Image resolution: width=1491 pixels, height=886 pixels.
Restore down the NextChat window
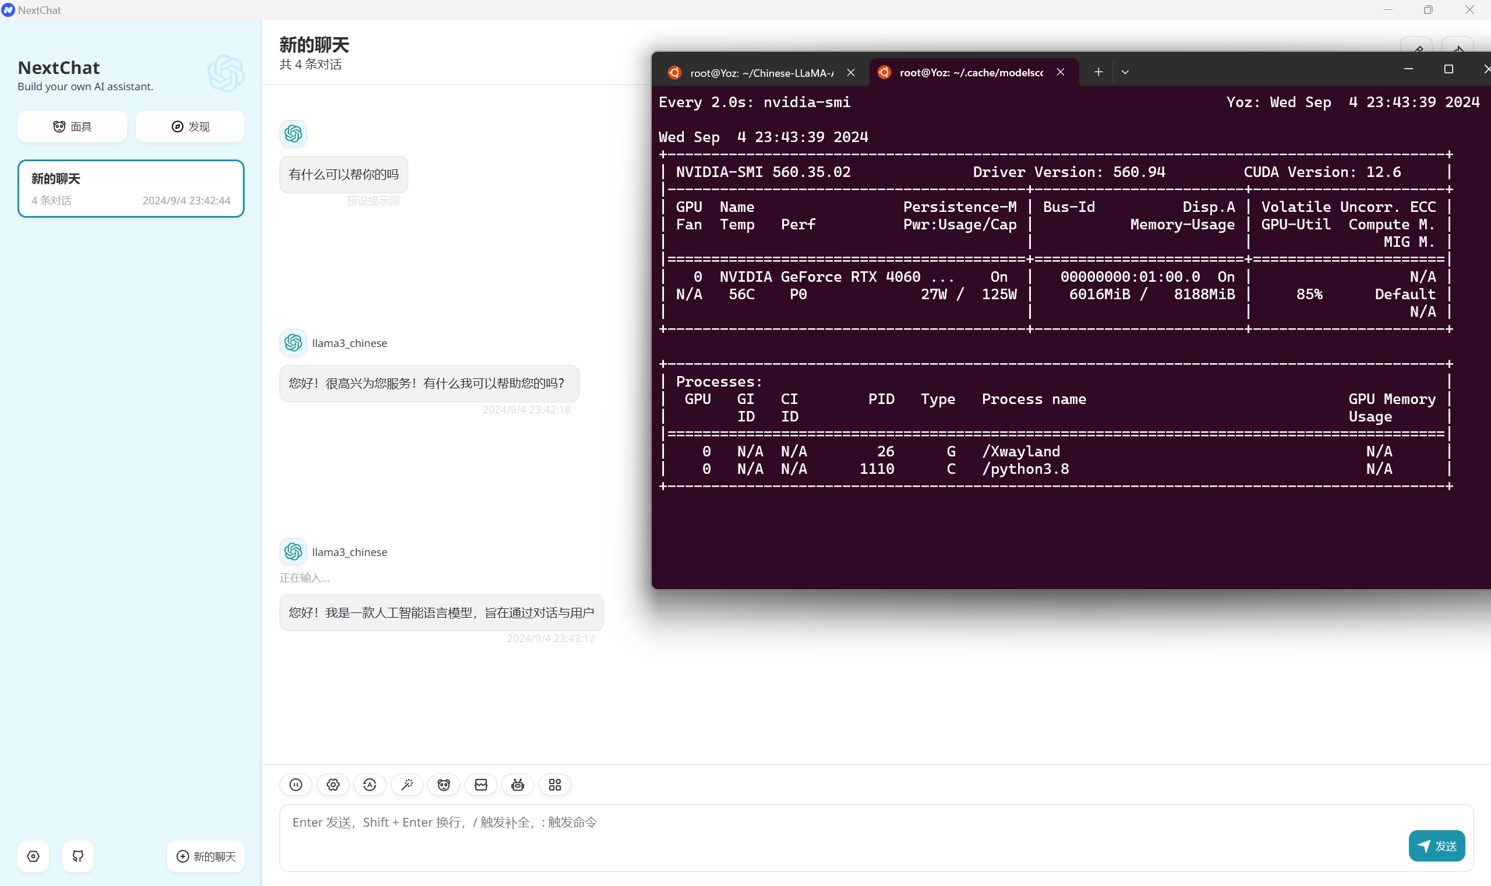click(x=1428, y=9)
